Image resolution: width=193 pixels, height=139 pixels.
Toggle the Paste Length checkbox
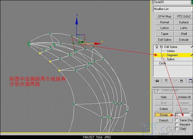coord(159,90)
